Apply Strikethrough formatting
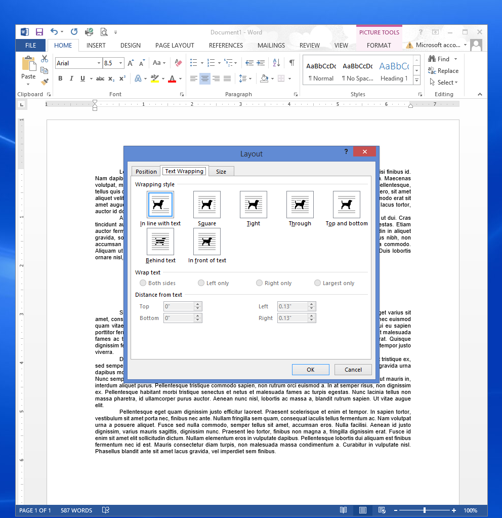This screenshot has width=502, height=518. (100, 78)
